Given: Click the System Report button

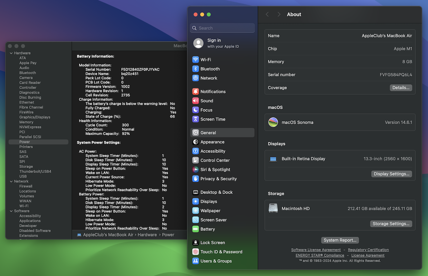Looking at the screenshot, I should tap(340, 240).
